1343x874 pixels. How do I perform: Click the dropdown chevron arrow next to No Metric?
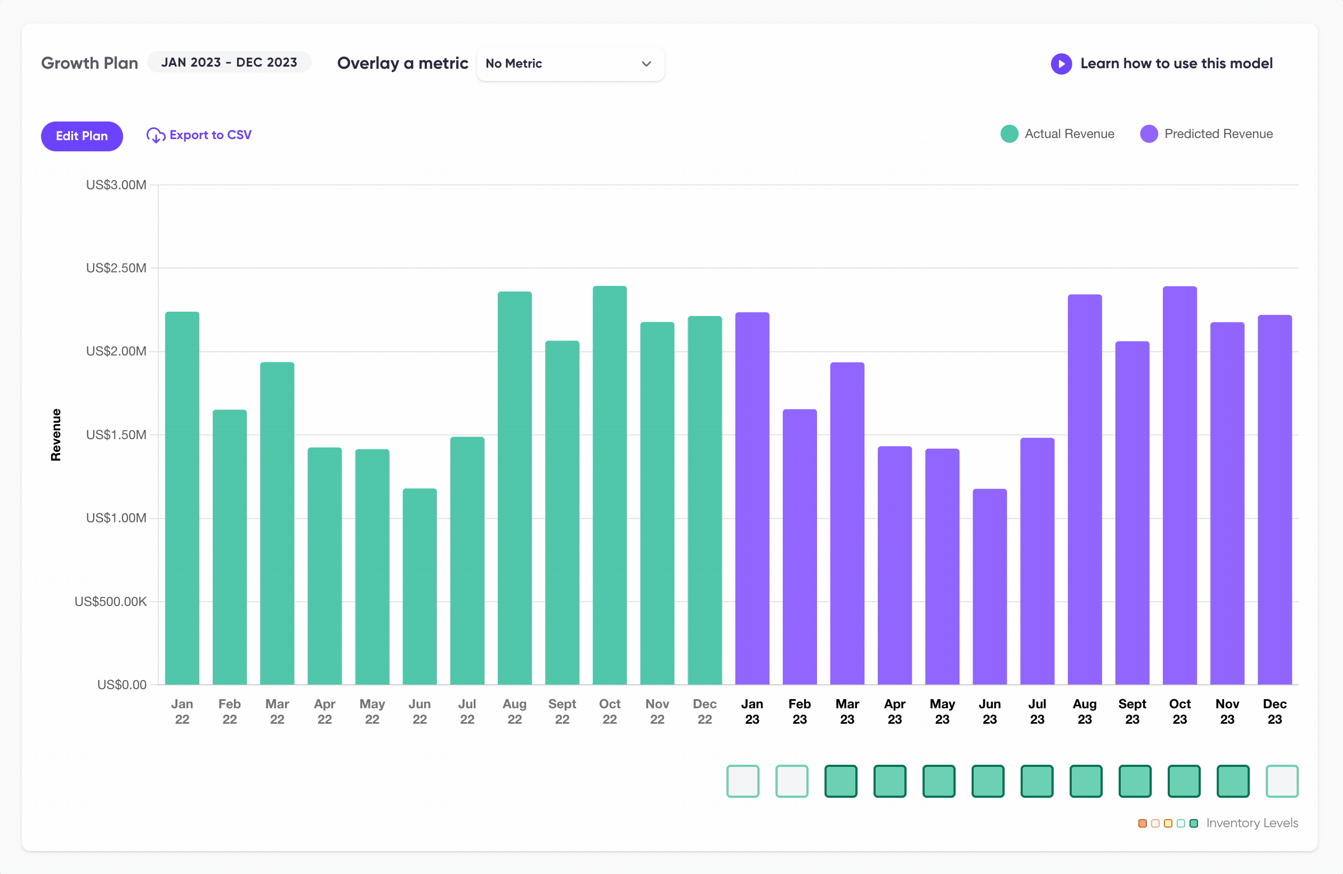click(x=646, y=64)
